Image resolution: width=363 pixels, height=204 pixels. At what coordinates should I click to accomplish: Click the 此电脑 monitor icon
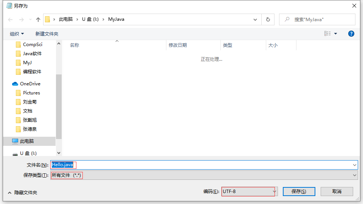[x=15, y=141]
